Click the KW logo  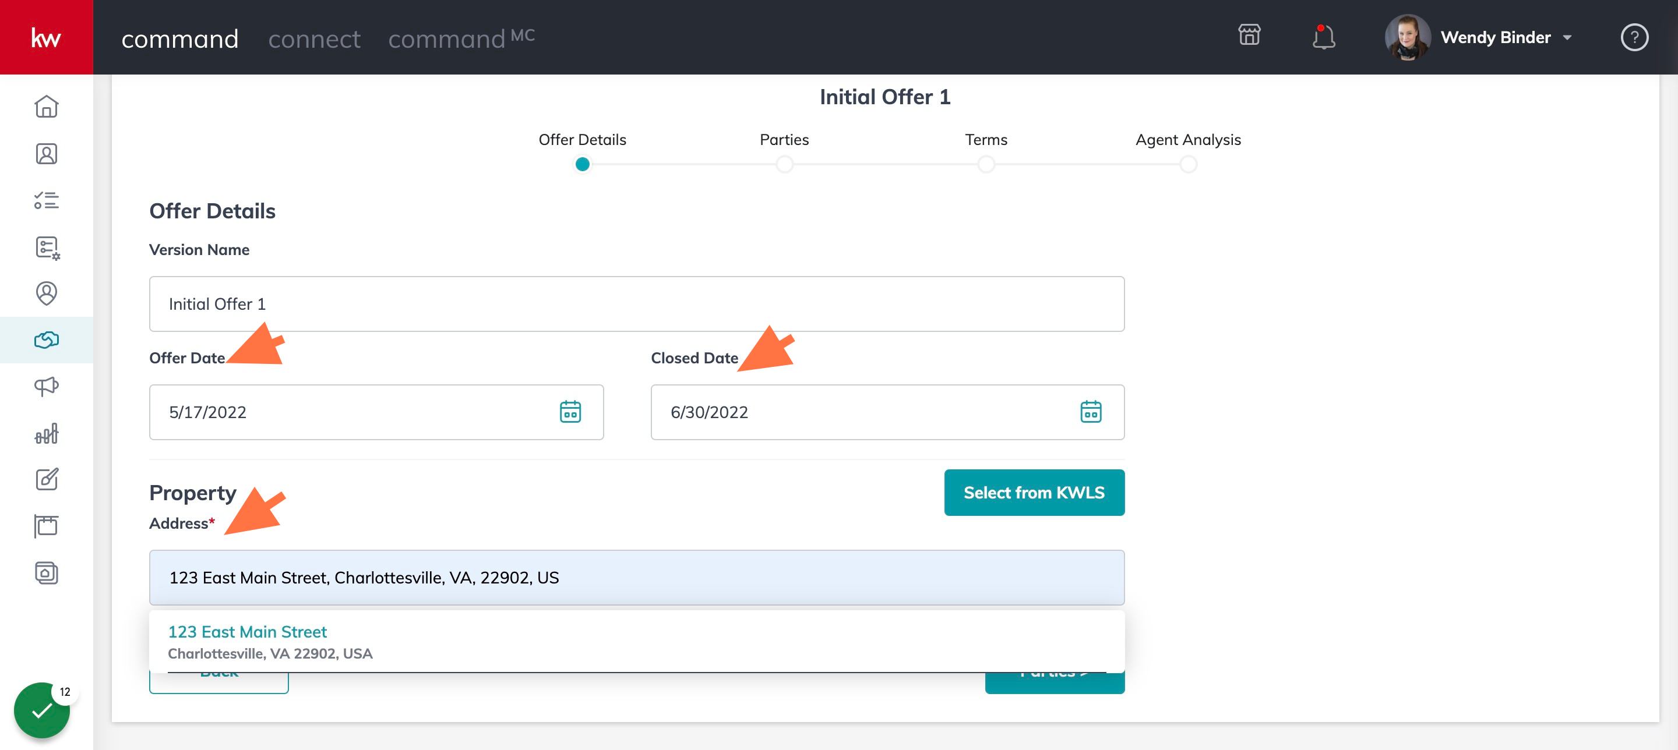pyautogui.click(x=46, y=37)
